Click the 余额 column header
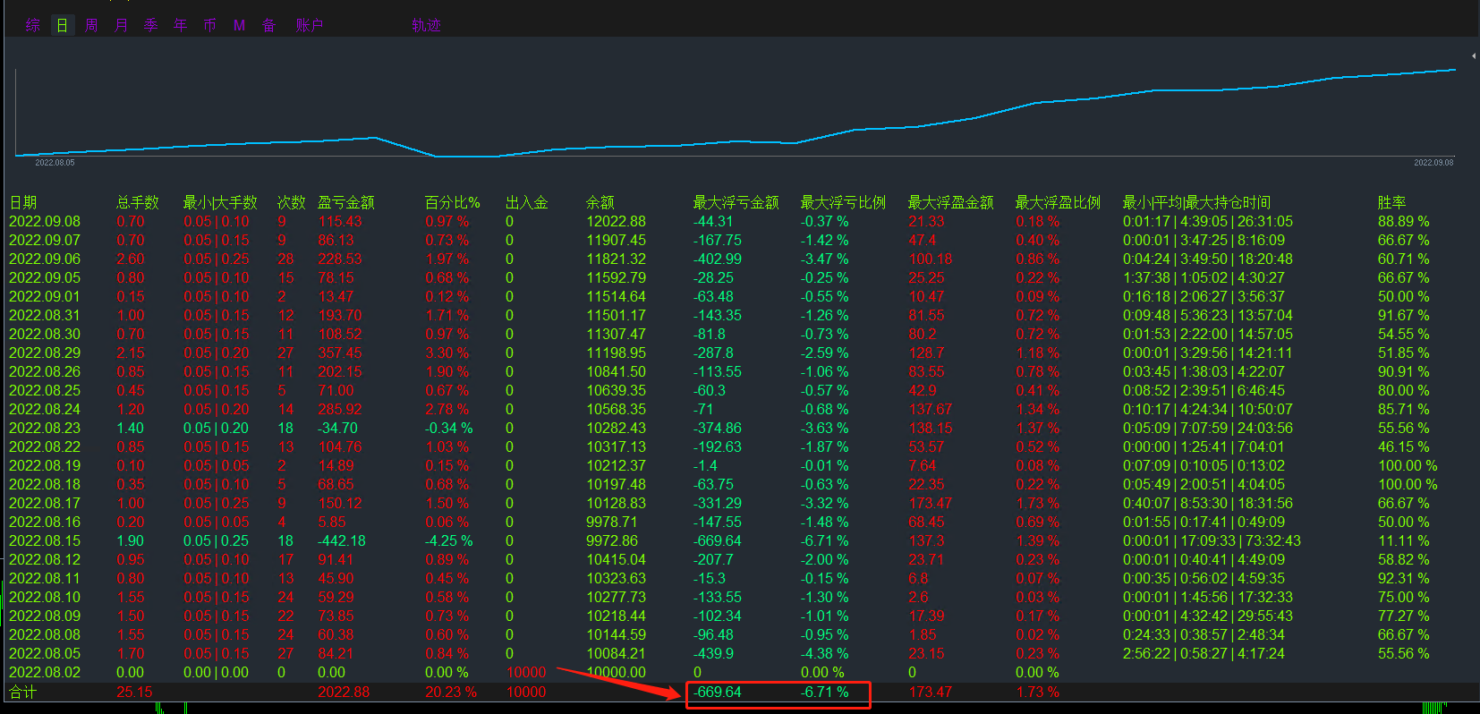The height and width of the screenshot is (714, 1480). [600, 202]
